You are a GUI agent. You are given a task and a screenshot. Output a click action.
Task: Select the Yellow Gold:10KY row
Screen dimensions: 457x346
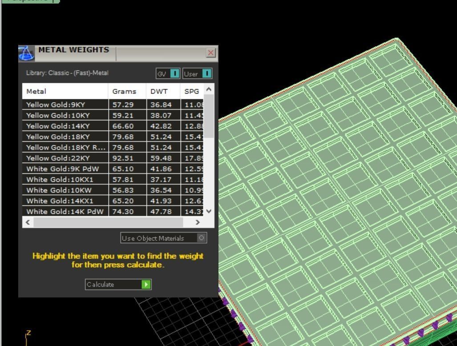(x=113, y=115)
